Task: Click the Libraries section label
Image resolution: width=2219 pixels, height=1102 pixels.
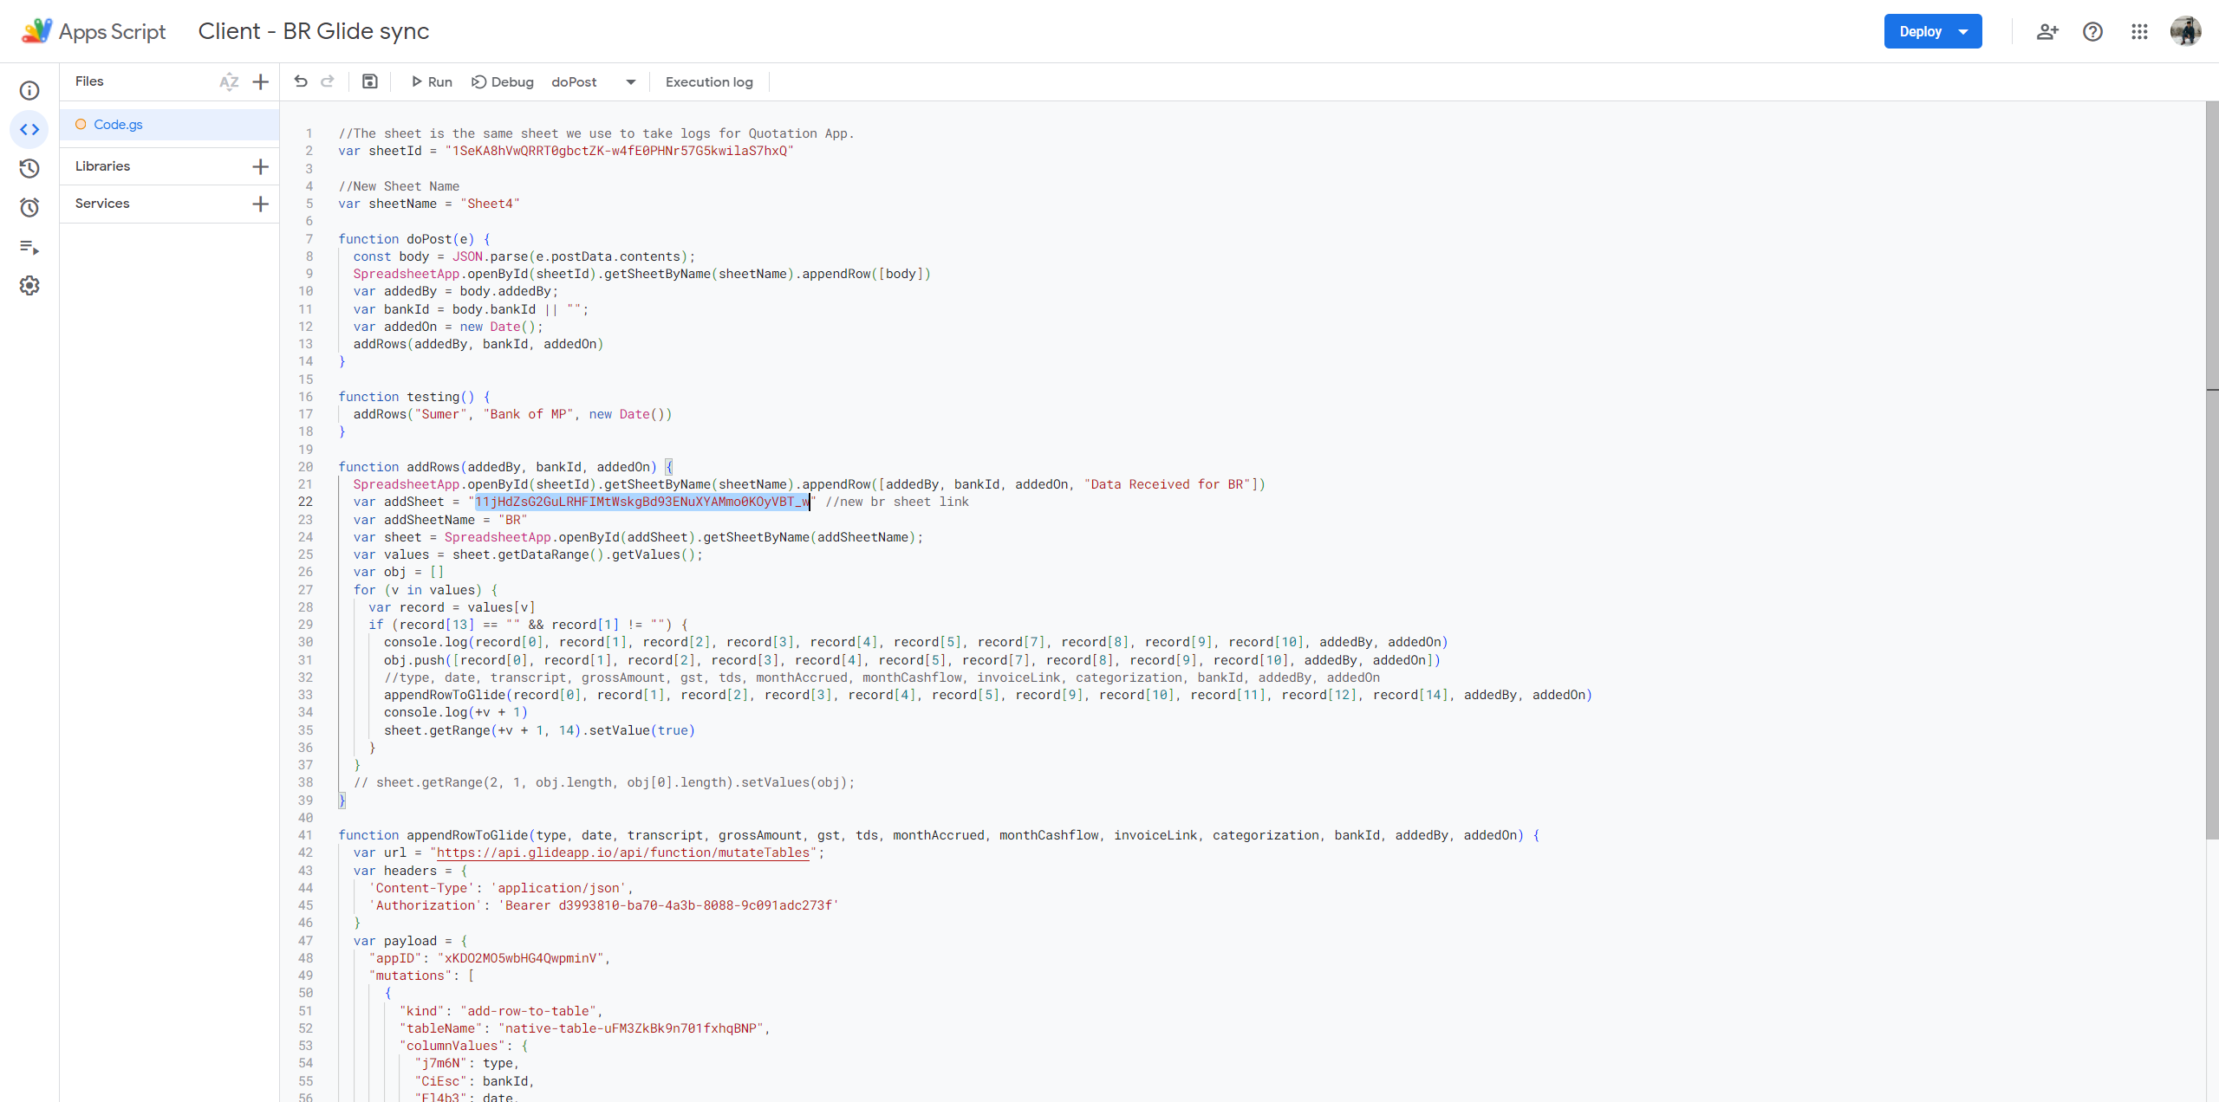Action: tap(102, 166)
